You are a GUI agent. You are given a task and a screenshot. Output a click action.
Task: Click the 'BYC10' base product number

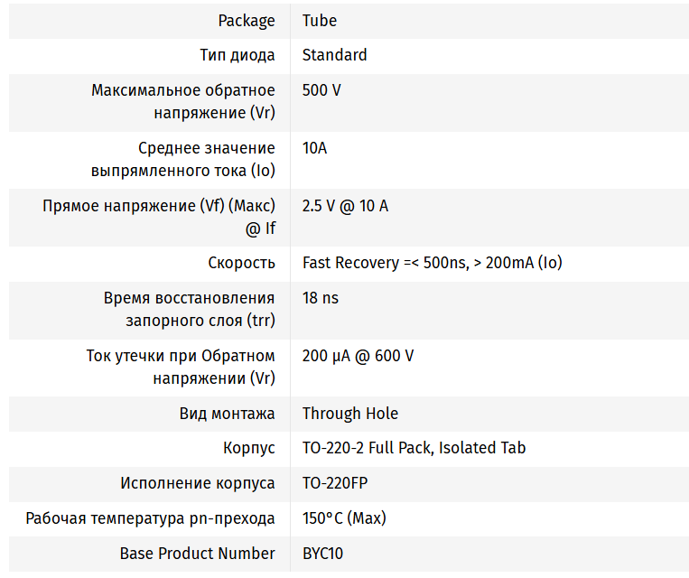[322, 553]
